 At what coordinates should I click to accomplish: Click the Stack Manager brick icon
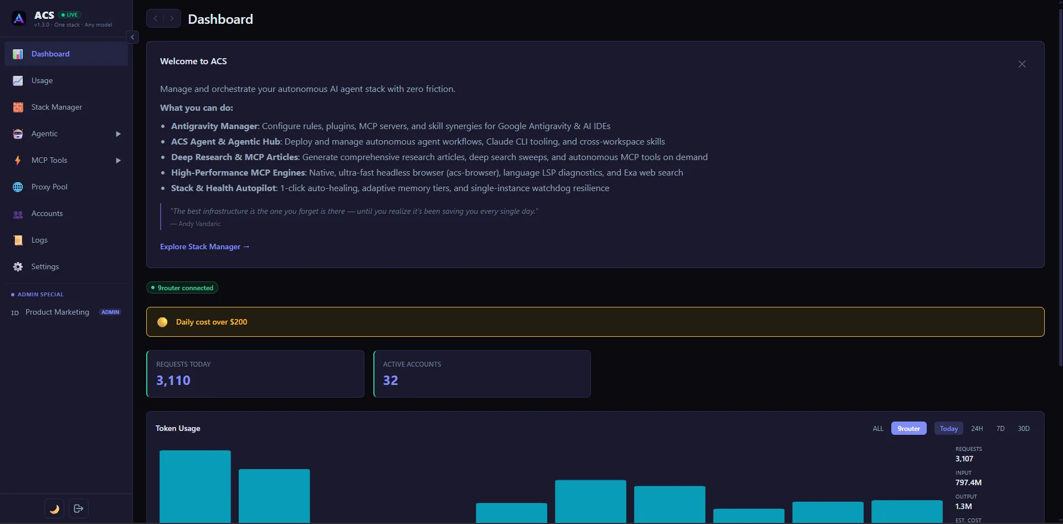[x=18, y=107]
